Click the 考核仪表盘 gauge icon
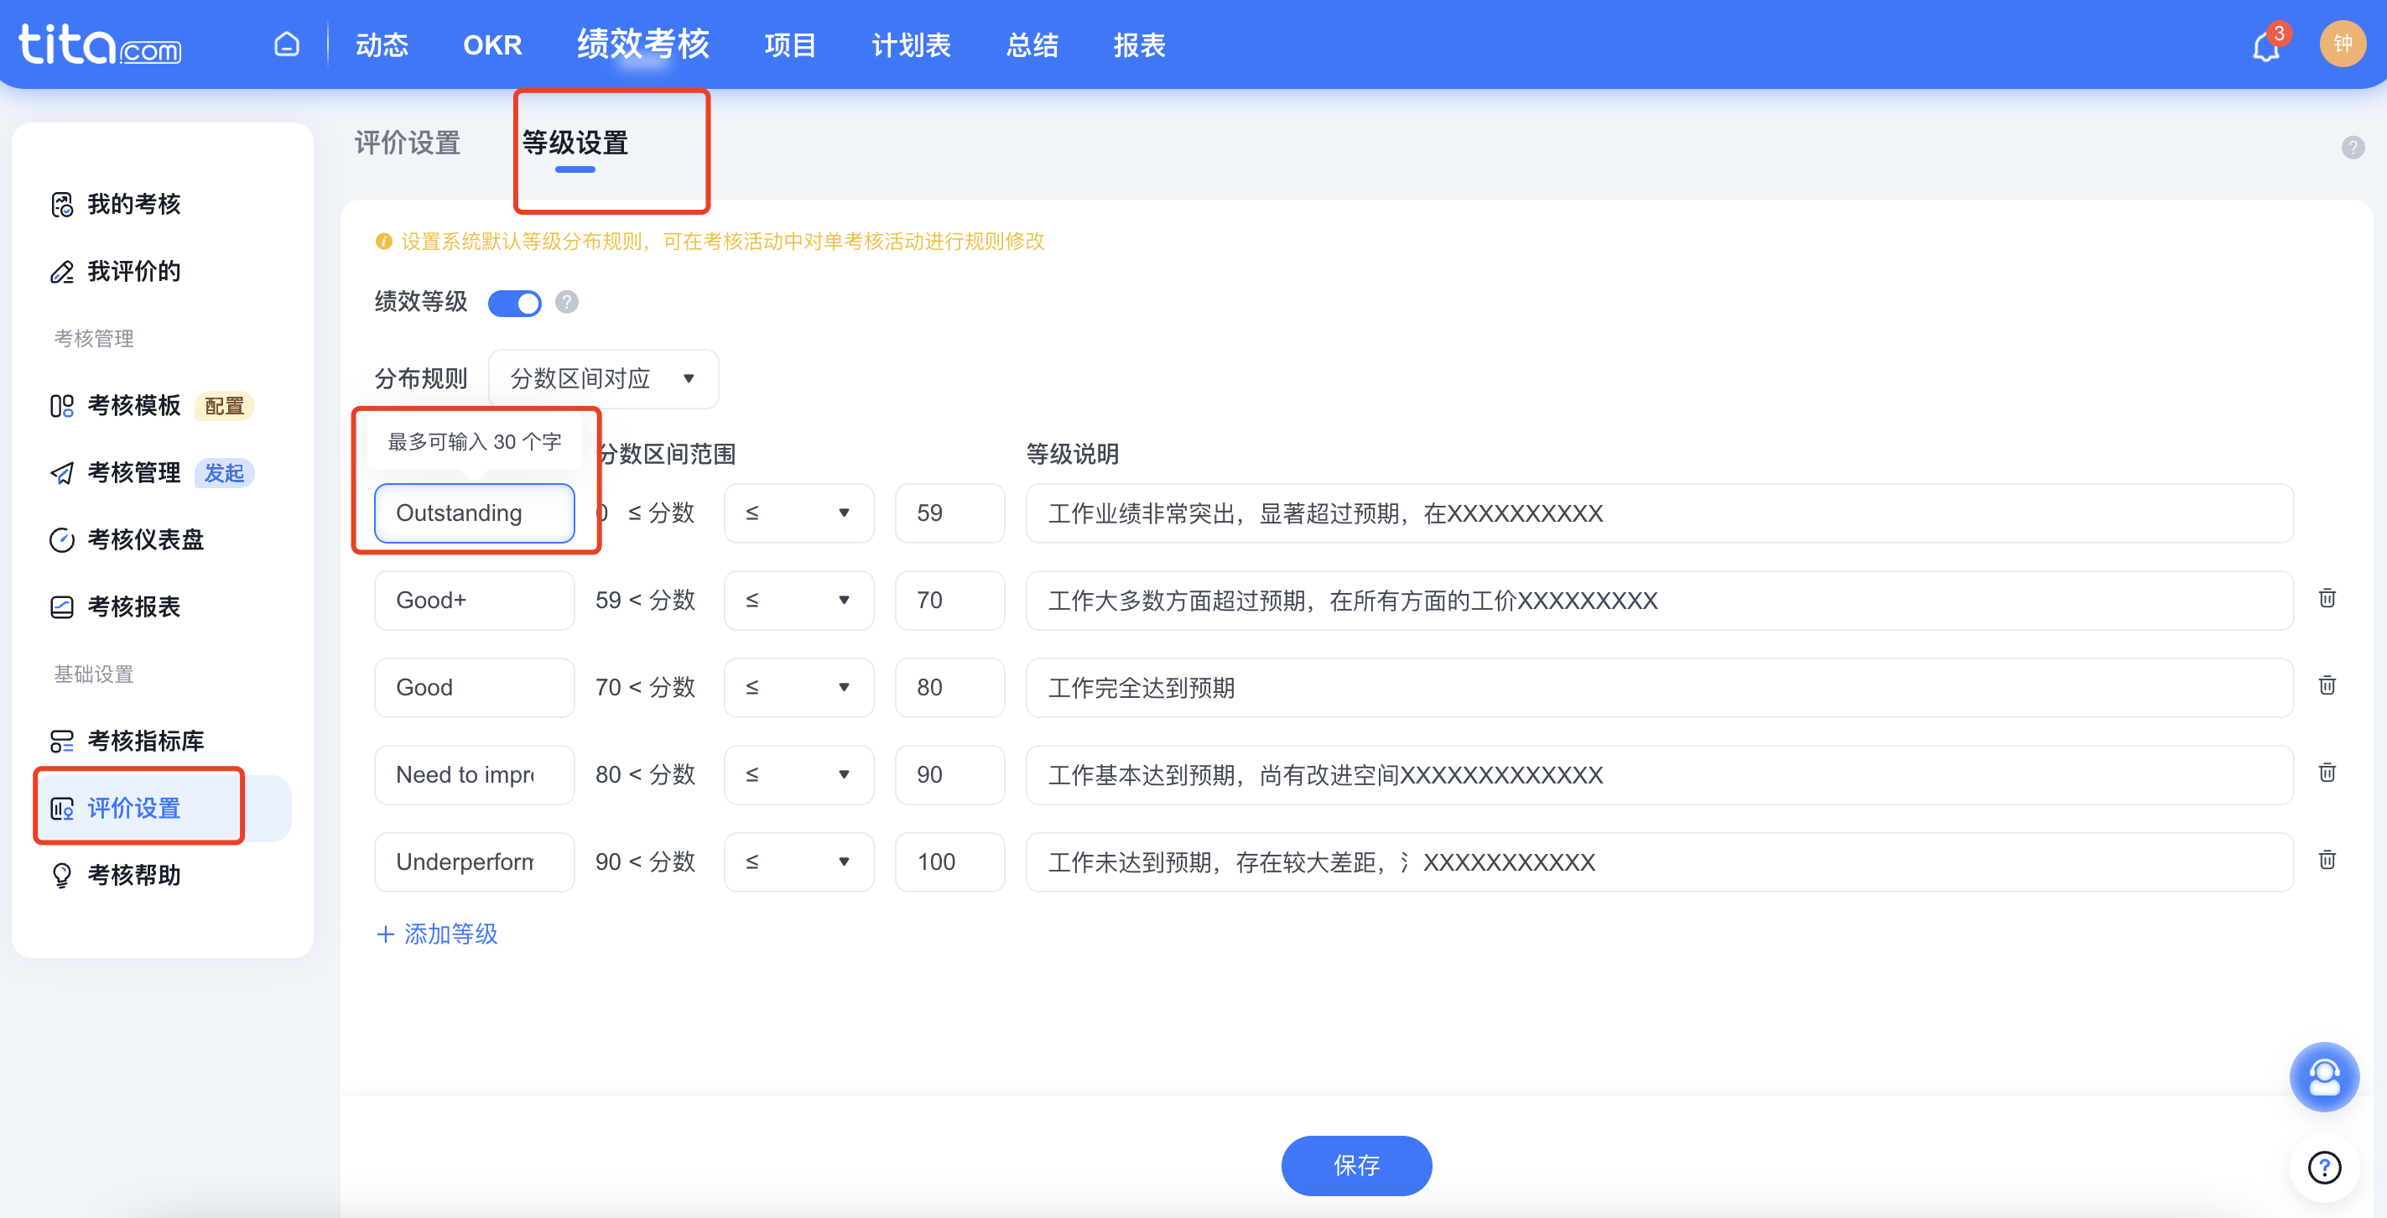Screen dimensions: 2387x1218 62,539
